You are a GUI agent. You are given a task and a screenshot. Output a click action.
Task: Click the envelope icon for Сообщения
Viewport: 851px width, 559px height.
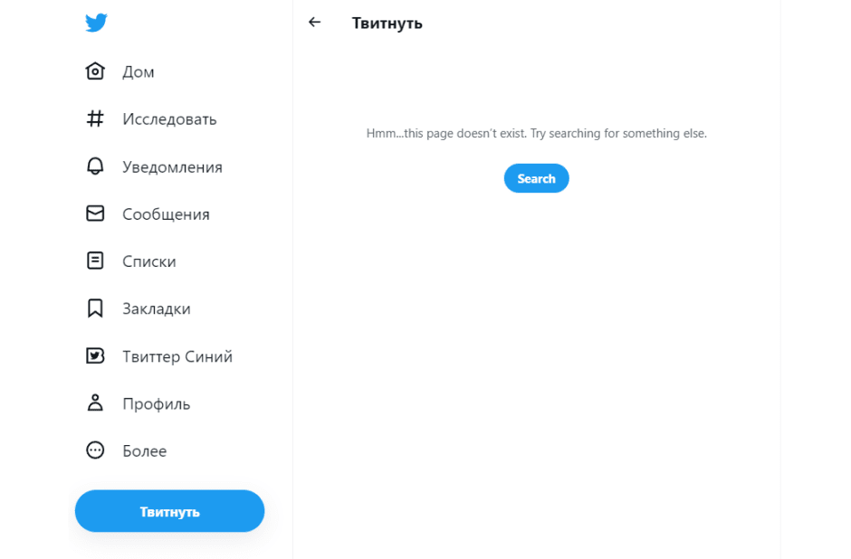[95, 213]
